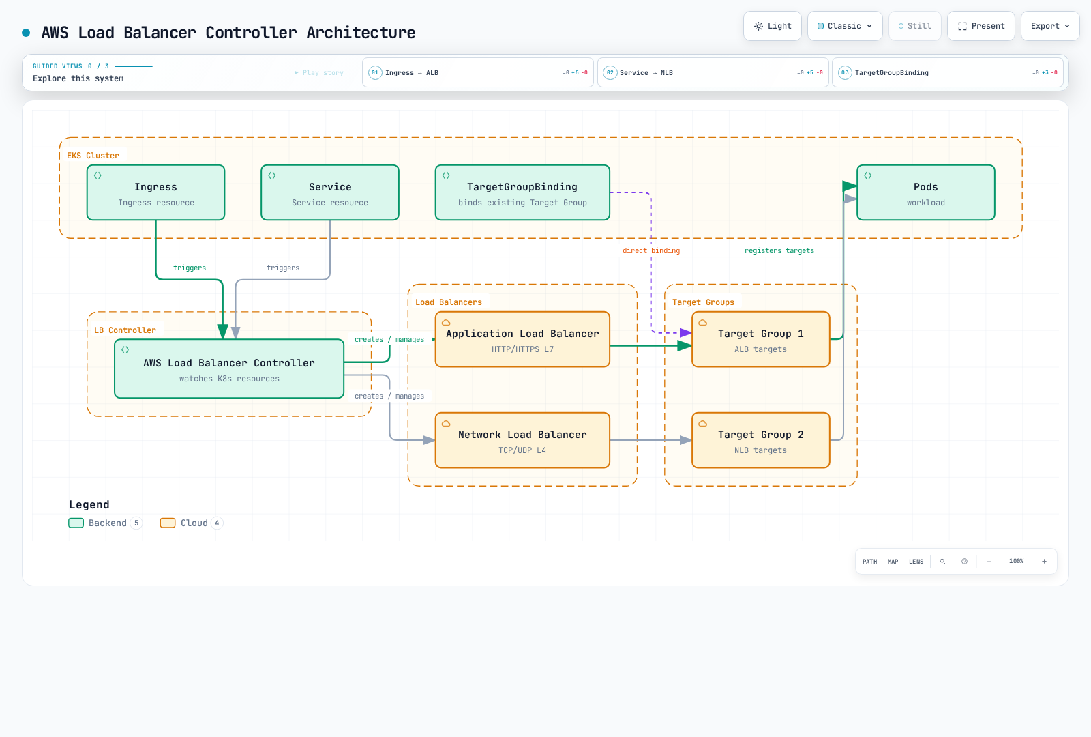Select guided view 03 TargetGroupBinding

[x=948, y=72]
